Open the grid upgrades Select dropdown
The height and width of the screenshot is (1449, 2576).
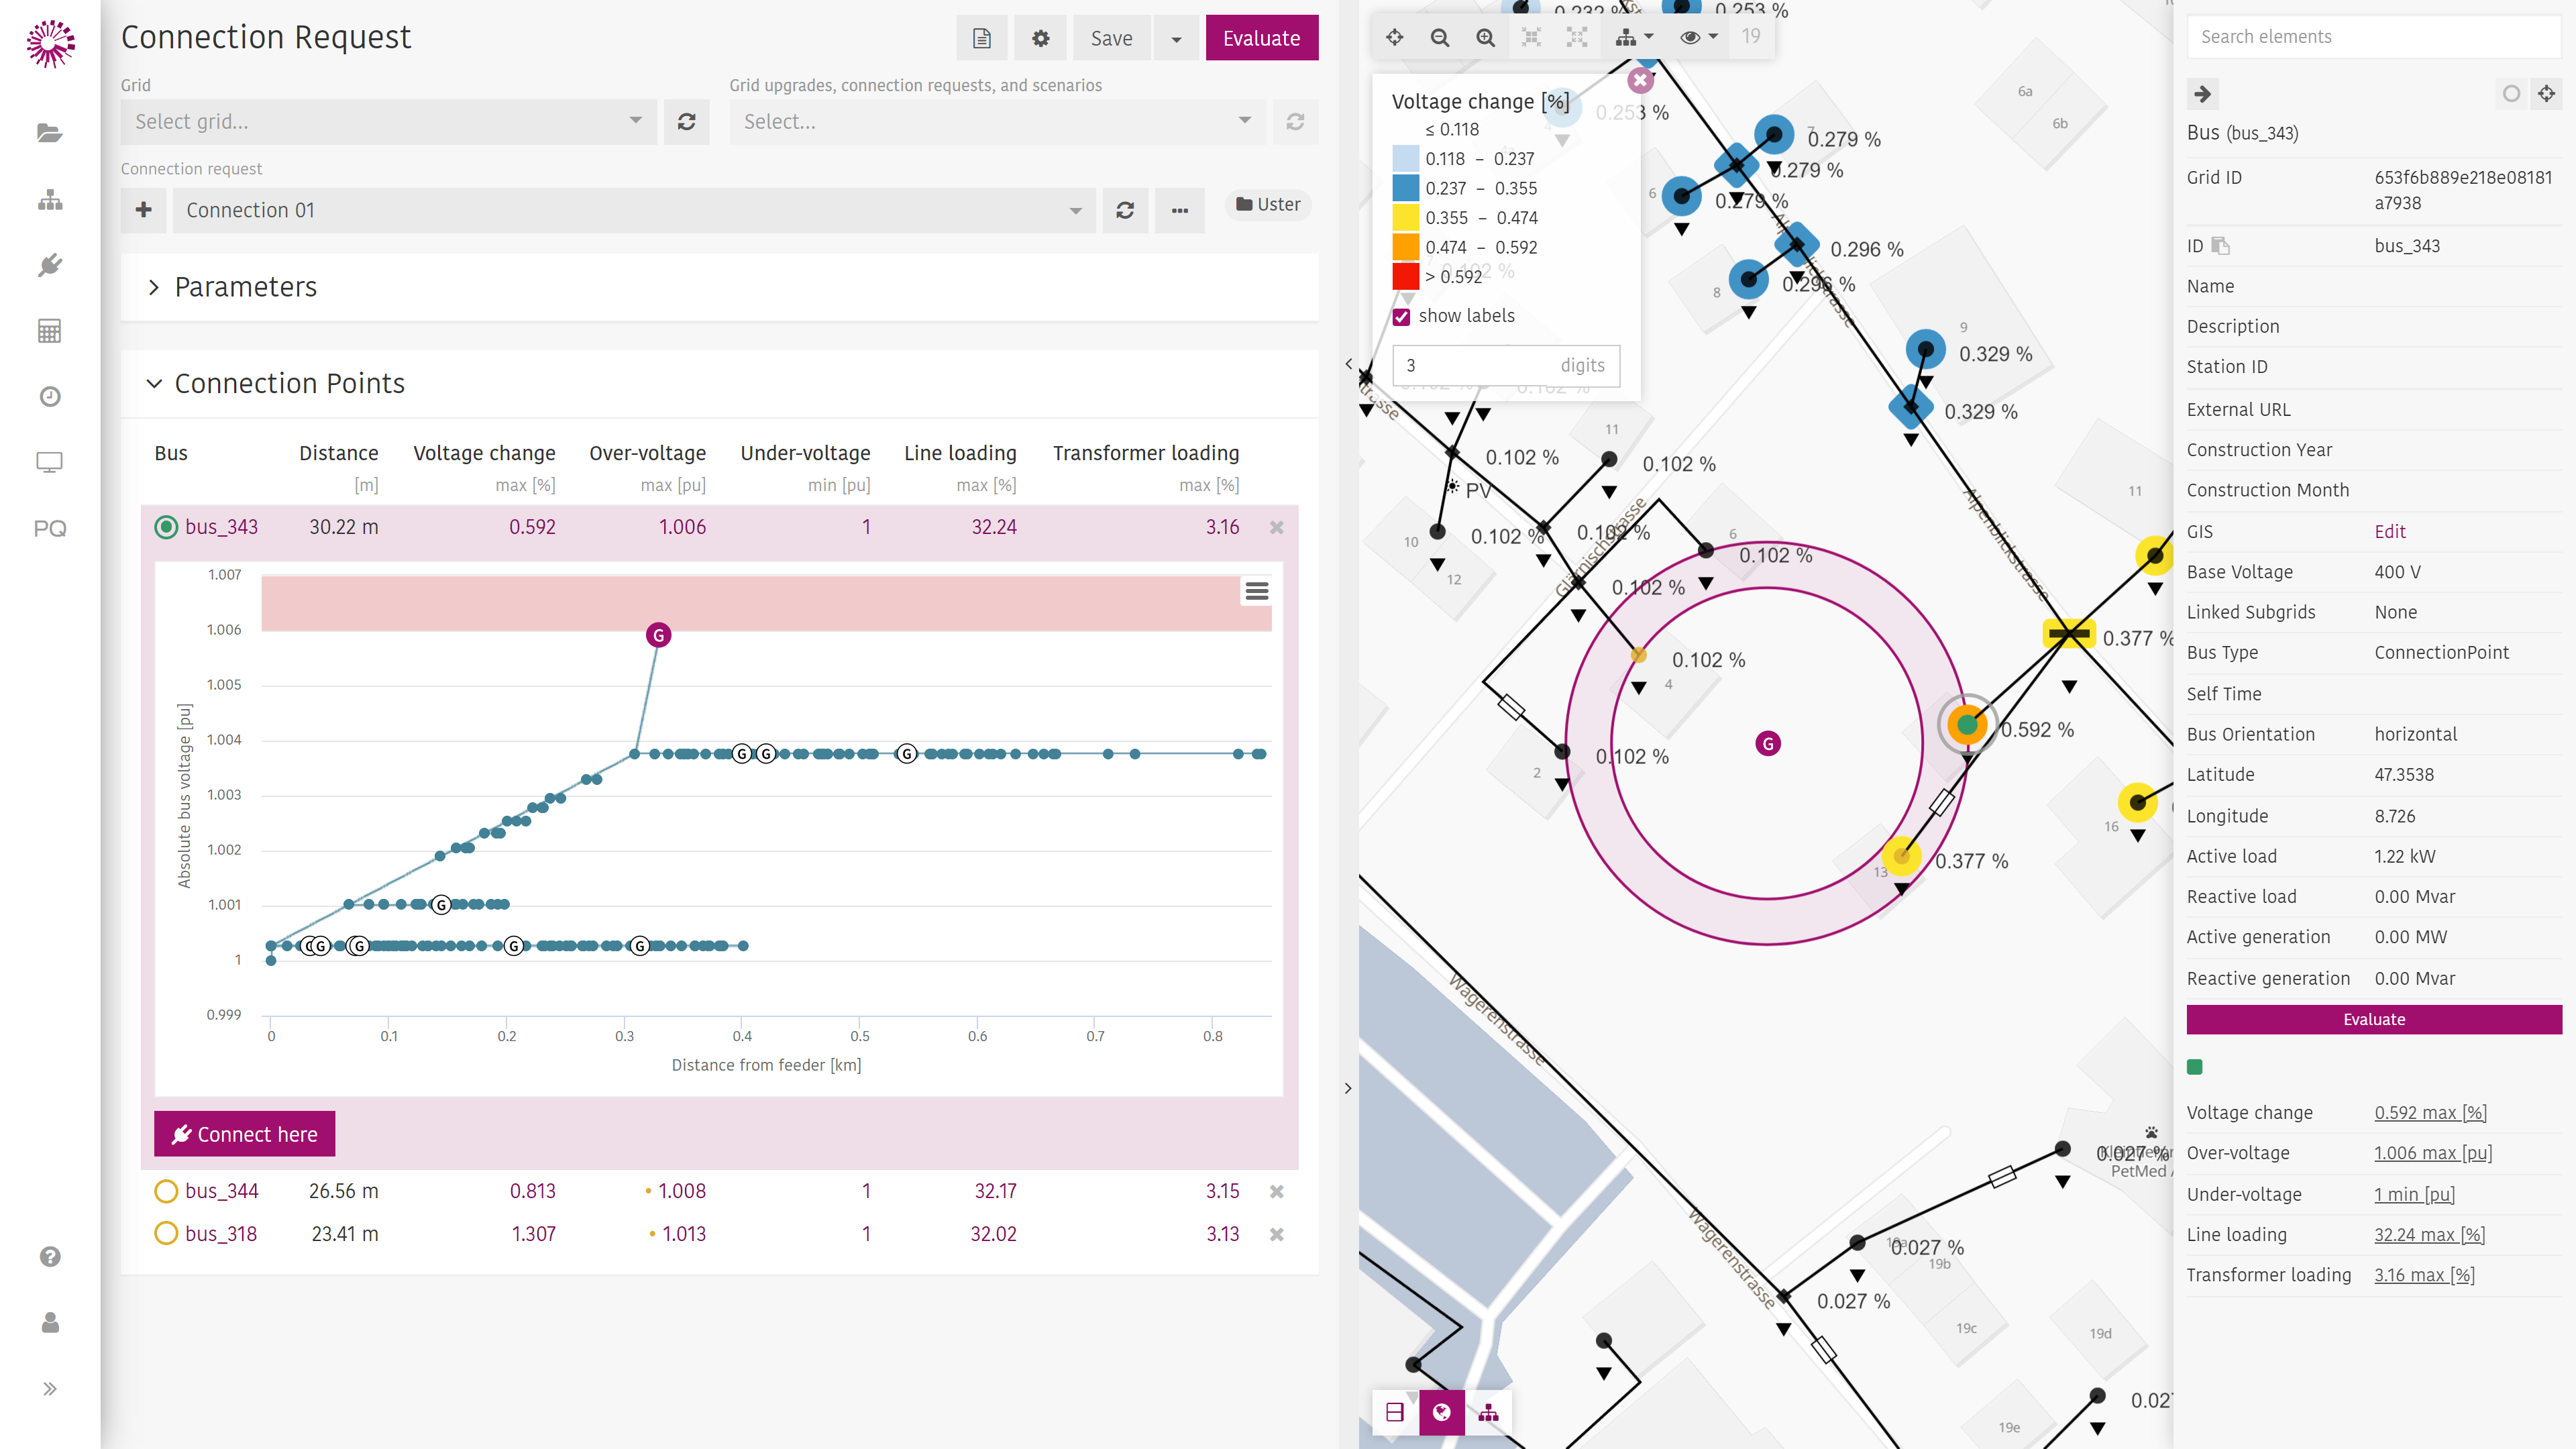(997, 122)
